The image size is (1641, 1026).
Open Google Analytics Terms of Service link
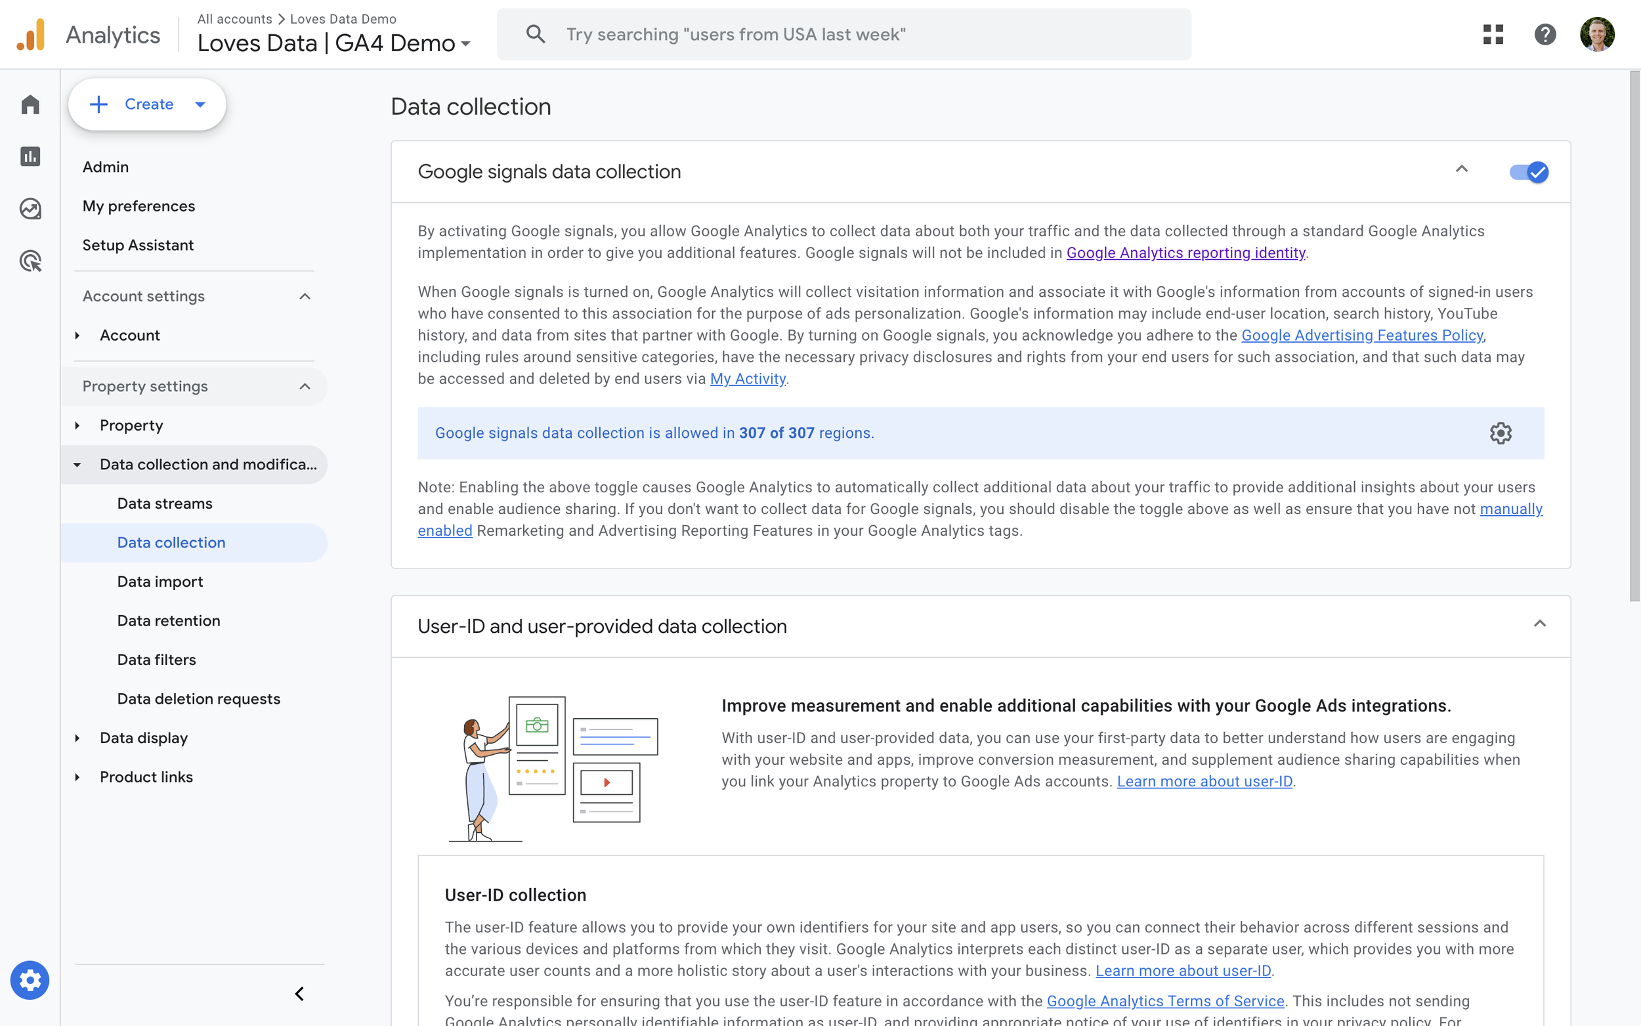tap(1166, 1001)
